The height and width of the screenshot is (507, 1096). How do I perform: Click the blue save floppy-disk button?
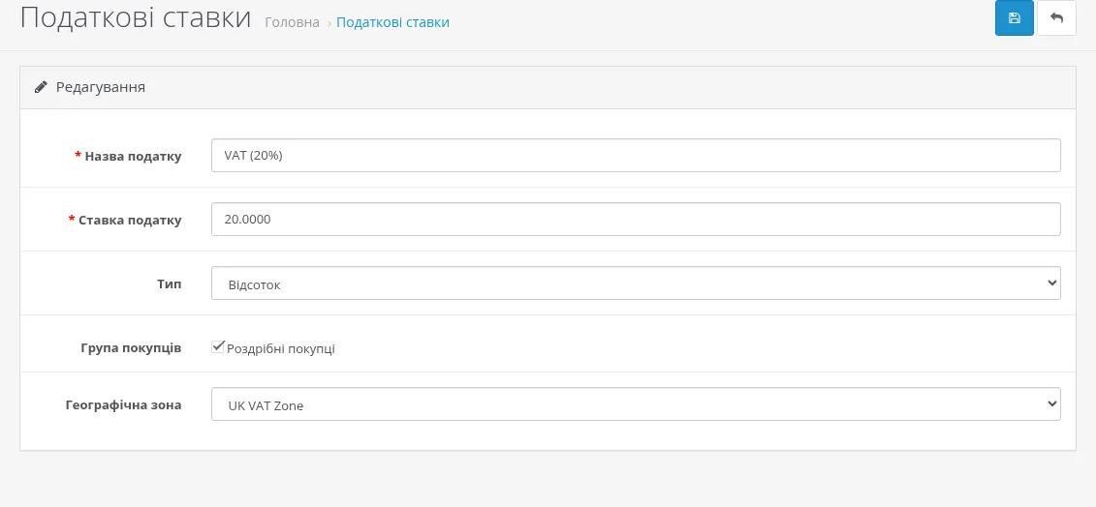click(1015, 18)
